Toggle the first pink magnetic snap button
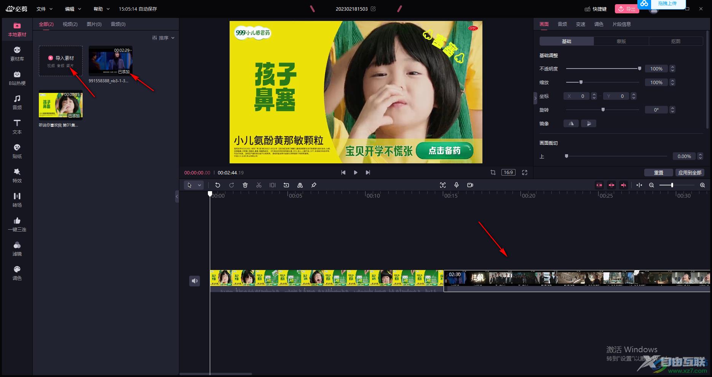Screen dimensions: 712x377 point(599,185)
